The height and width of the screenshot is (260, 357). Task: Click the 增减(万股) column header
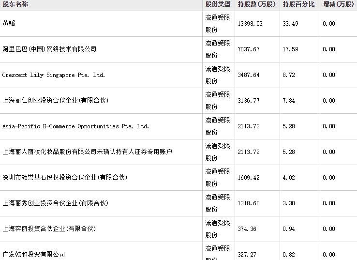(338, 4)
